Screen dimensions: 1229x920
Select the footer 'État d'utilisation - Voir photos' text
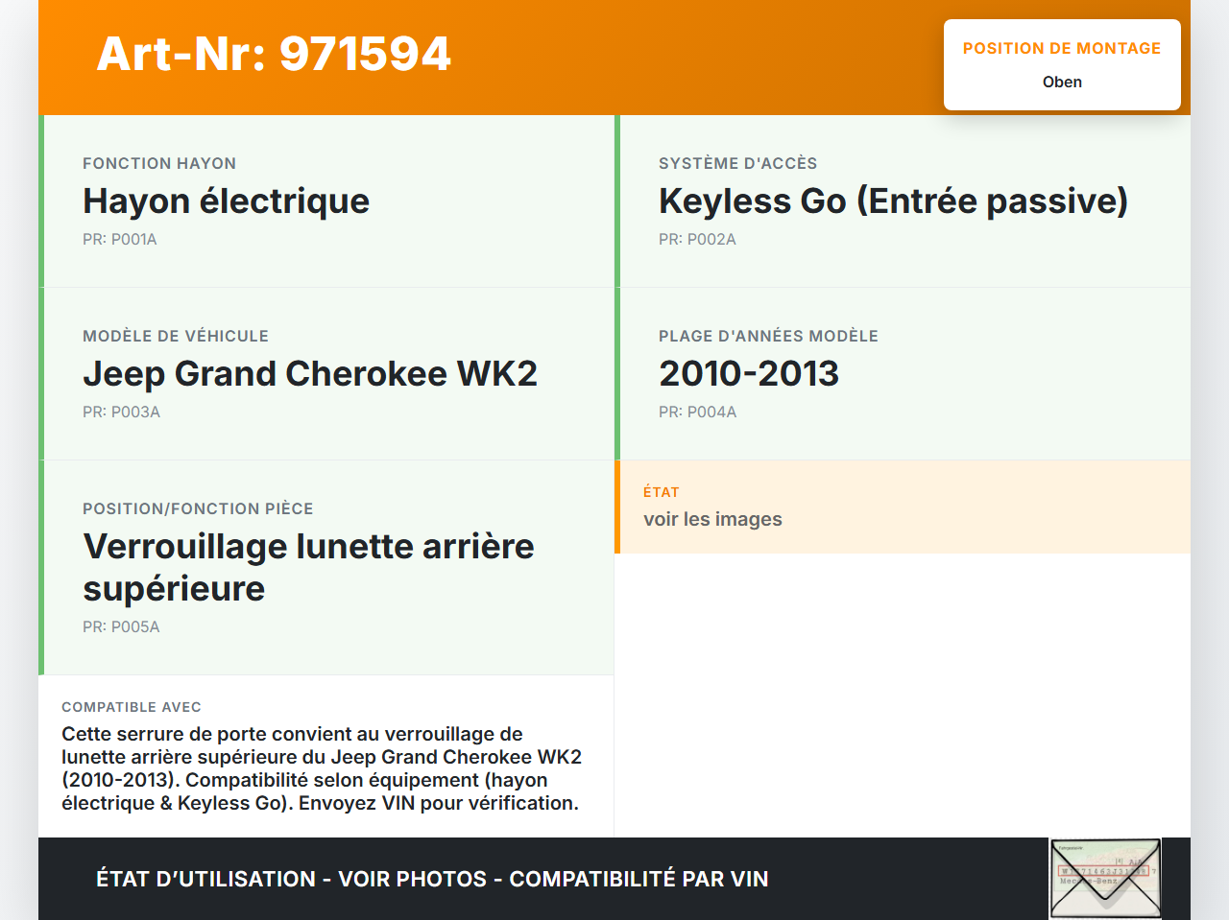[432, 879]
